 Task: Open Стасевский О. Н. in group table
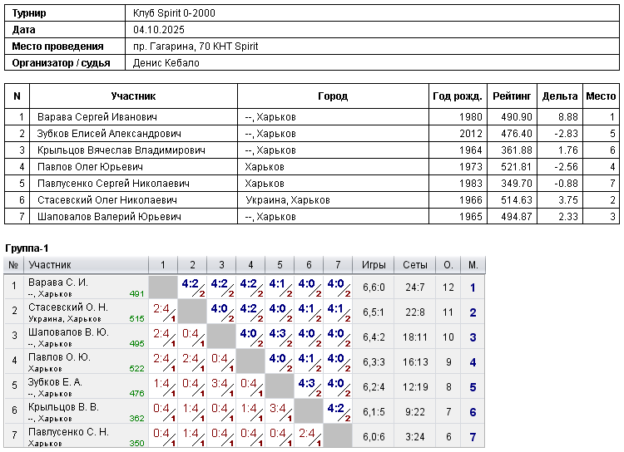pos(68,307)
